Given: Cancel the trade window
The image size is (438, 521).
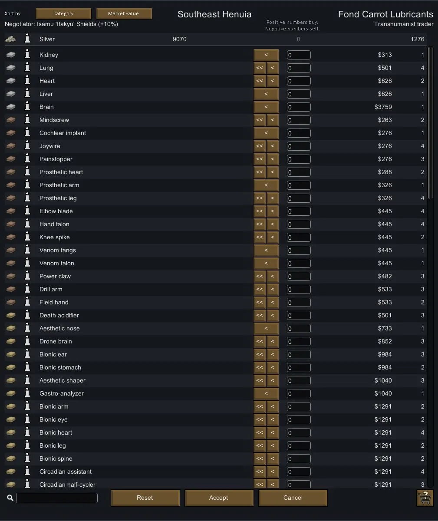Looking at the screenshot, I should pos(293,498).
